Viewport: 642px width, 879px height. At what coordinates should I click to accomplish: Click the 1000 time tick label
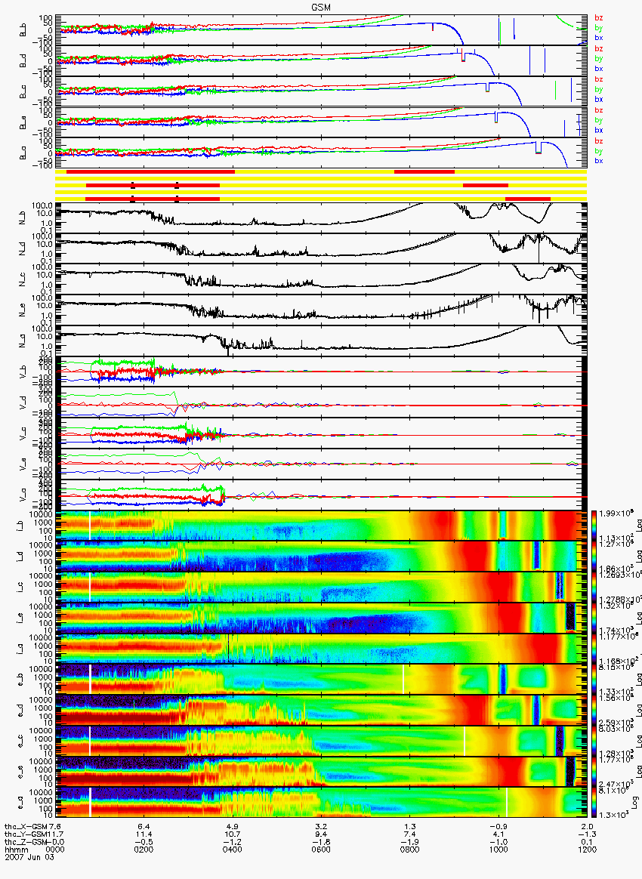pyautogui.click(x=498, y=850)
